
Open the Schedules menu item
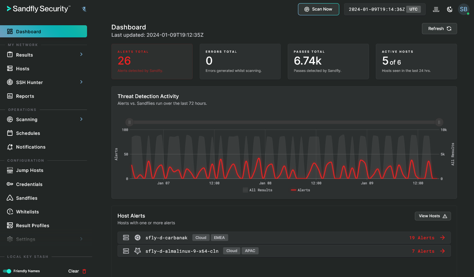tap(44, 133)
